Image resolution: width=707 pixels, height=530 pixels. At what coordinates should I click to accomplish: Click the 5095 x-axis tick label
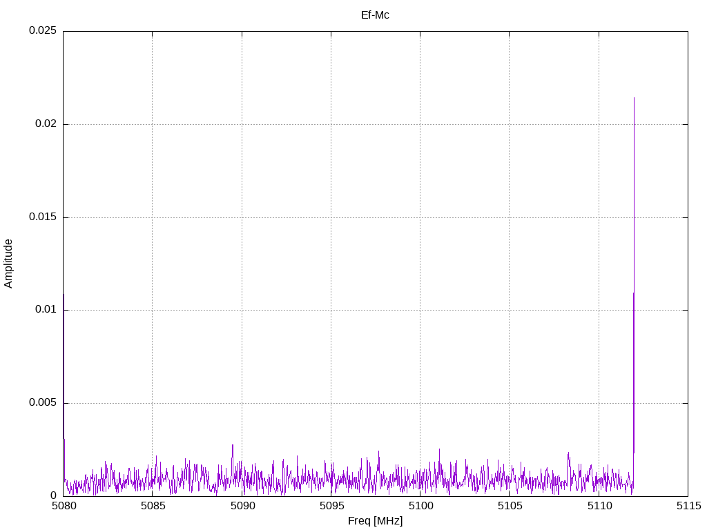point(331,506)
